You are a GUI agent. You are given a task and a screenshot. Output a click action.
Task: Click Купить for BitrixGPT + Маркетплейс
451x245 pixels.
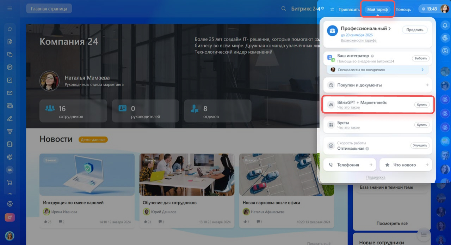[x=422, y=105]
